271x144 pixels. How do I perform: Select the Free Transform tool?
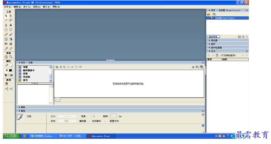click(6, 39)
